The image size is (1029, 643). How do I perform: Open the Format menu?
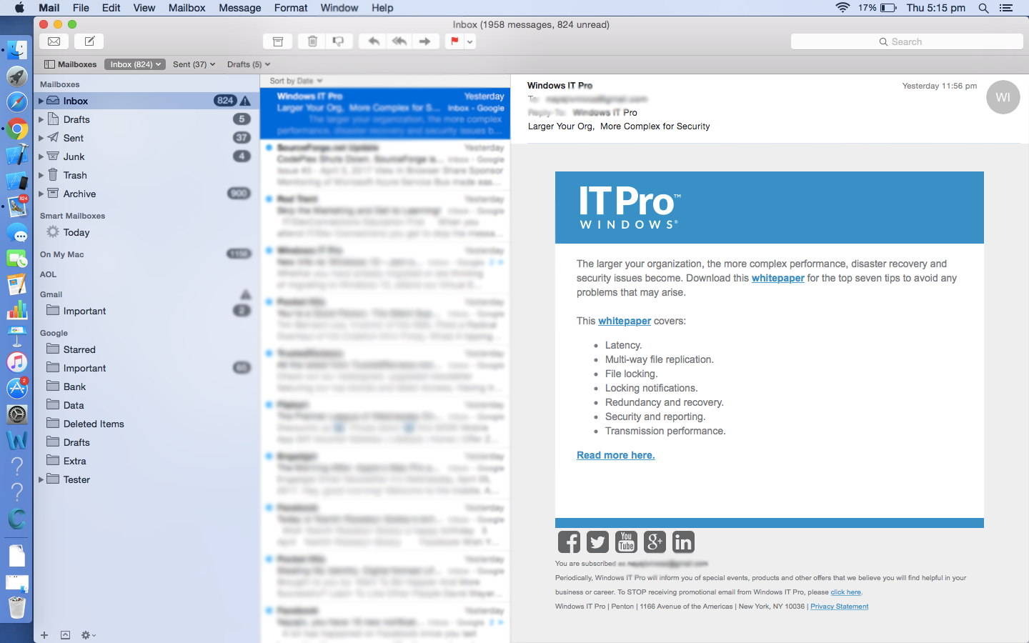point(291,8)
